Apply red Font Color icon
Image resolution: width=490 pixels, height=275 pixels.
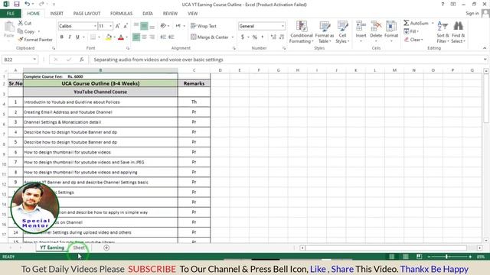[121, 37]
